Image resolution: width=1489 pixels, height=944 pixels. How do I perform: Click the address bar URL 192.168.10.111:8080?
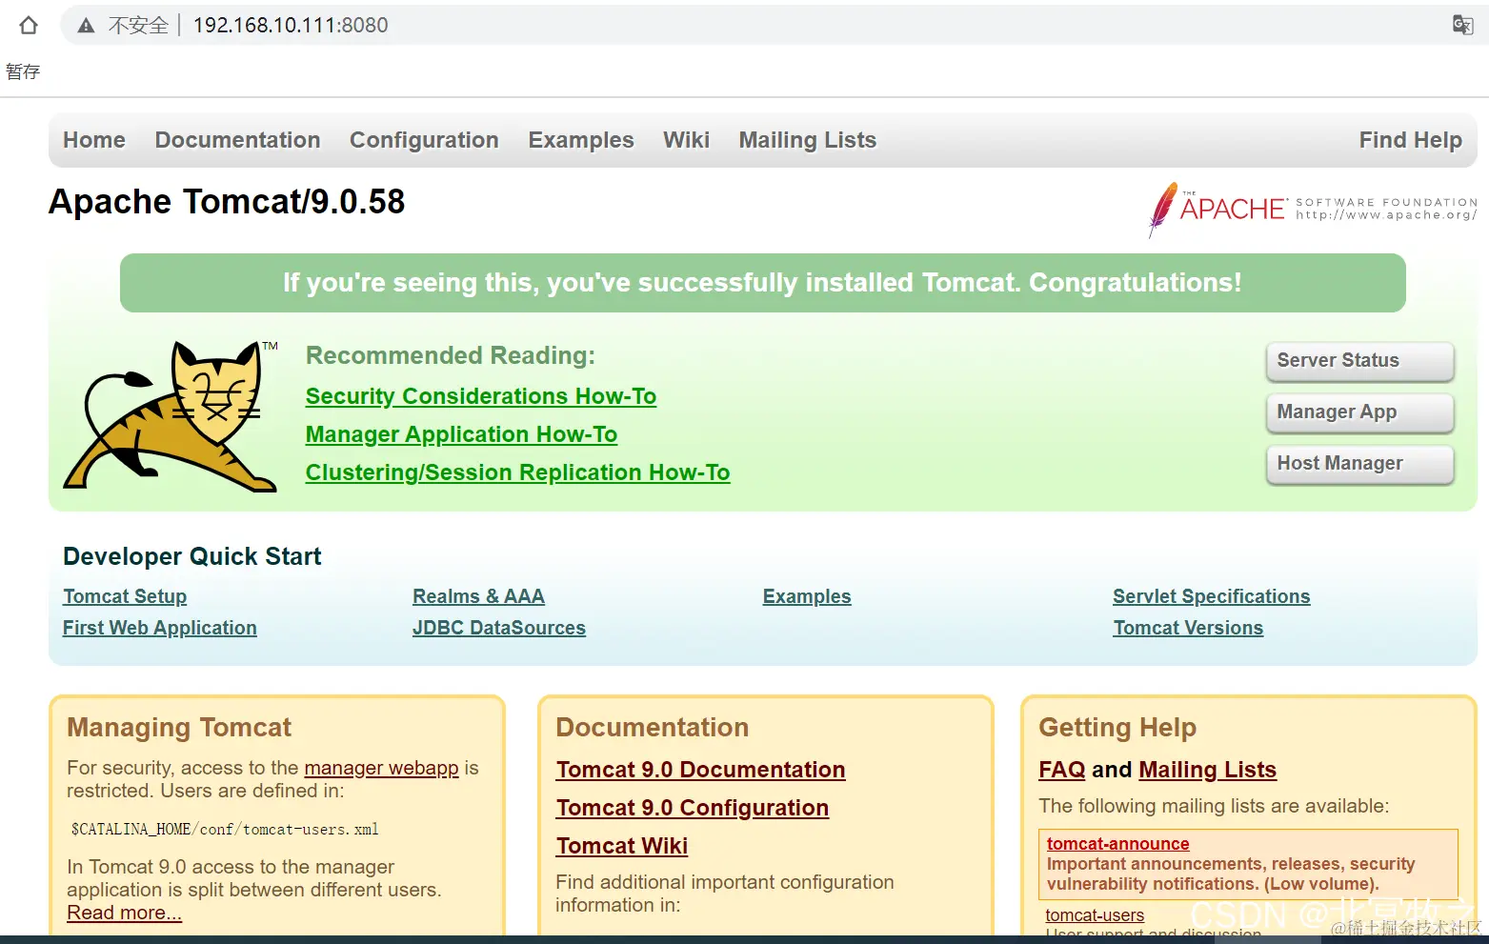point(291,26)
